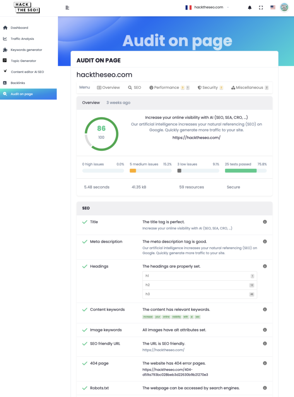Click info icon for Meta description
Image resolution: width=294 pixels, height=397 pixels.
265,242
